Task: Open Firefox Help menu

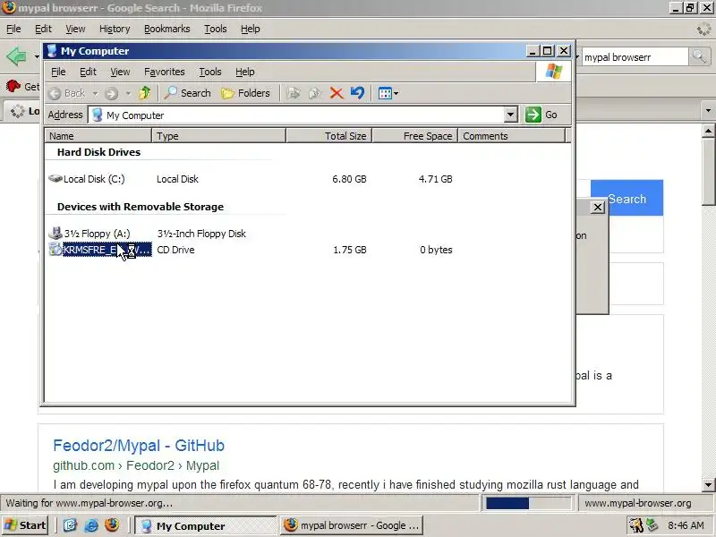Action: (x=251, y=29)
